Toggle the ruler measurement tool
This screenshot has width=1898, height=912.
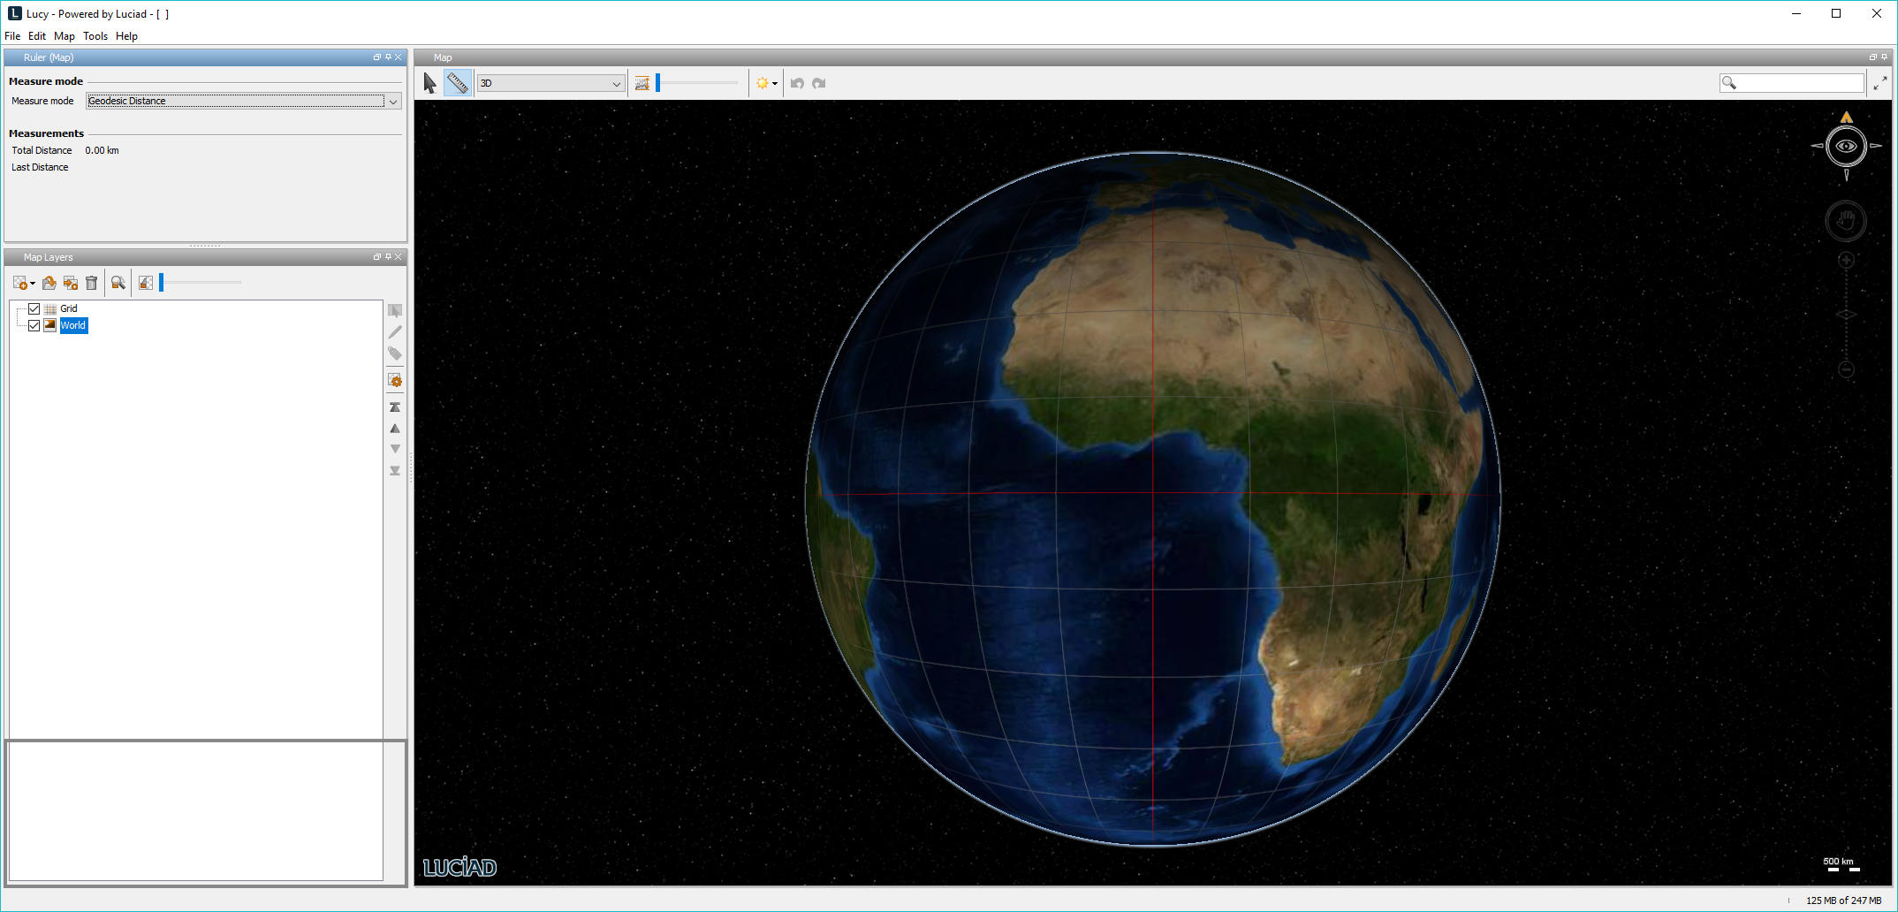coord(458,83)
